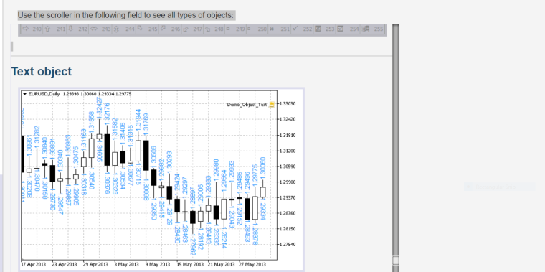
Task: Click the 1.30590 price axis label
Action: [288, 167]
